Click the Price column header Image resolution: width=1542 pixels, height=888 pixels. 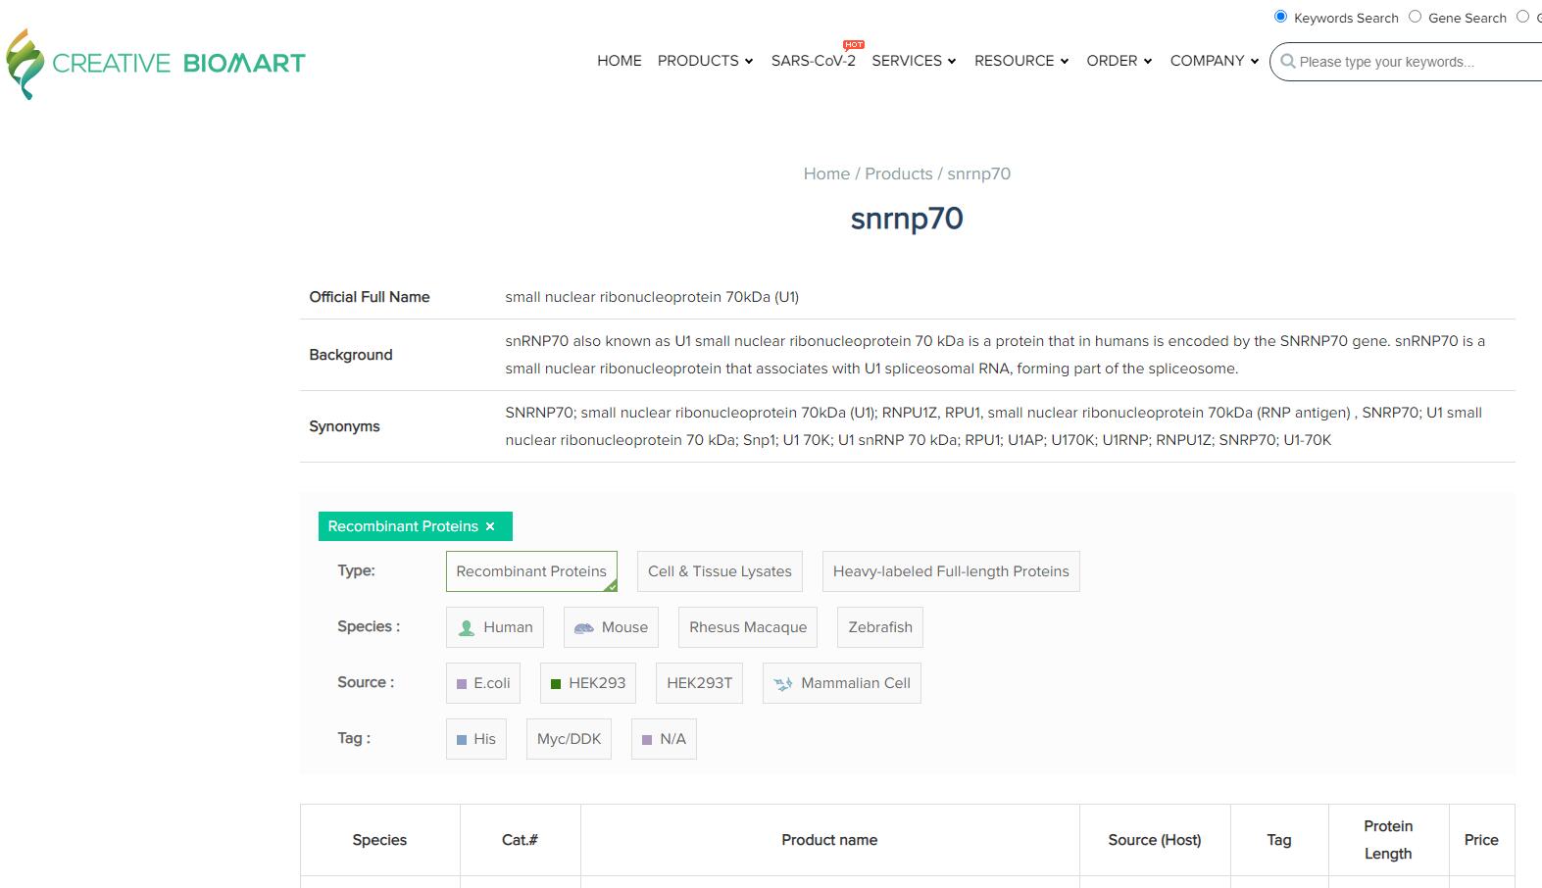[1481, 840]
